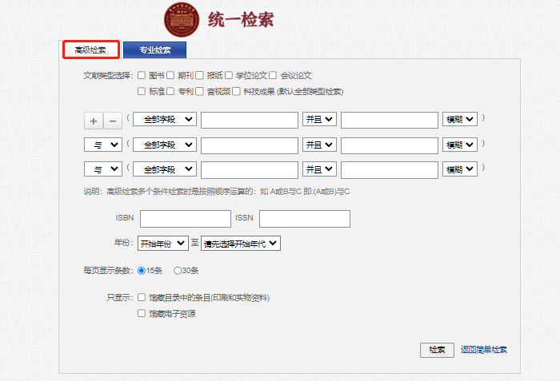This screenshot has height=381, width=560.
Task: Click the plus button to add search row
Action: click(x=94, y=121)
